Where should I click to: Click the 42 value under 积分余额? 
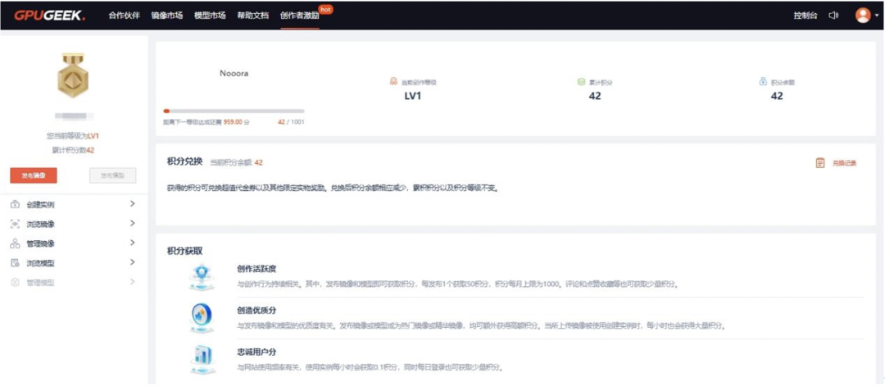(777, 96)
